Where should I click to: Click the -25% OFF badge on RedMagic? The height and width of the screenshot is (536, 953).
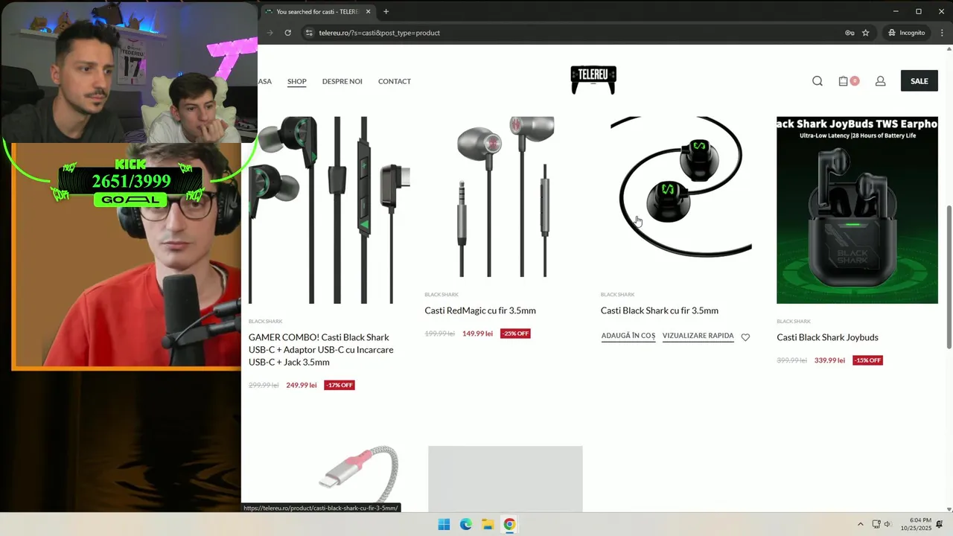pos(515,334)
